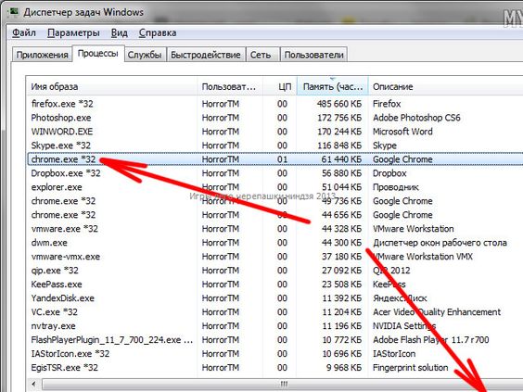Open the Файл menu
This screenshot has height=392, width=523.
[24, 33]
